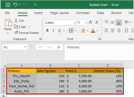Apply the red Font Color
This screenshot has height=97, width=134.
[x=93, y=31]
